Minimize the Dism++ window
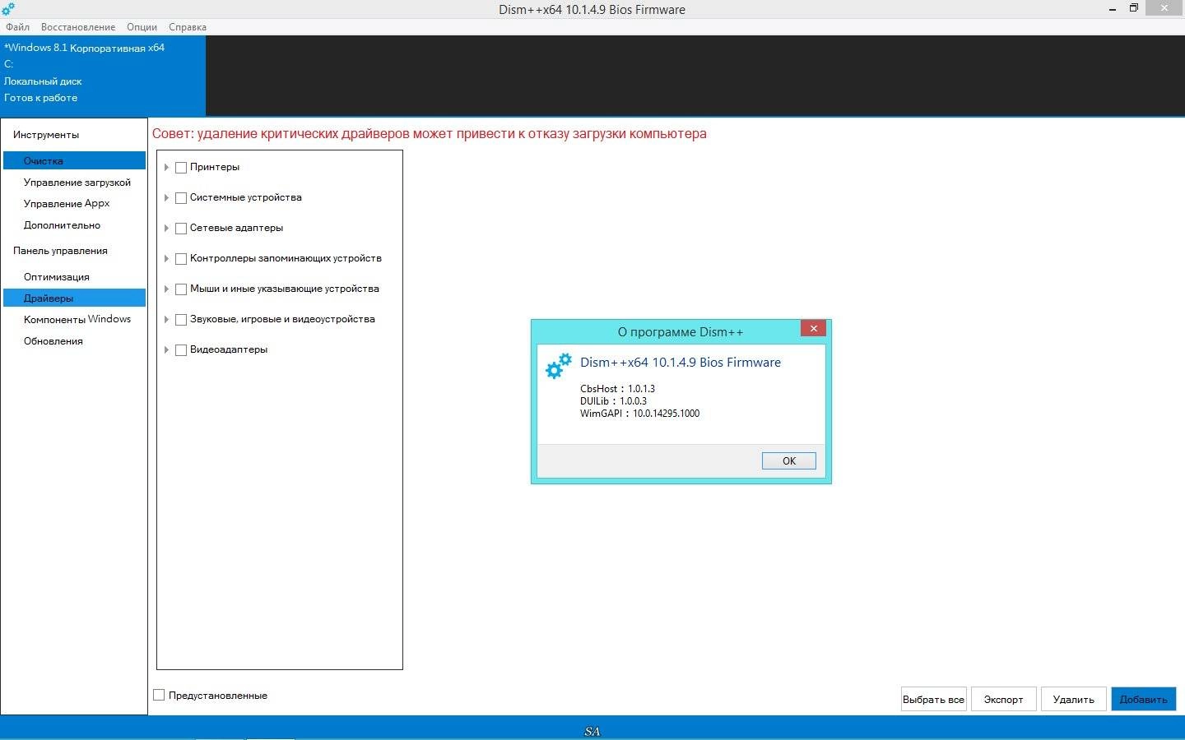This screenshot has height=740, width=1185. click(1112, 9)
